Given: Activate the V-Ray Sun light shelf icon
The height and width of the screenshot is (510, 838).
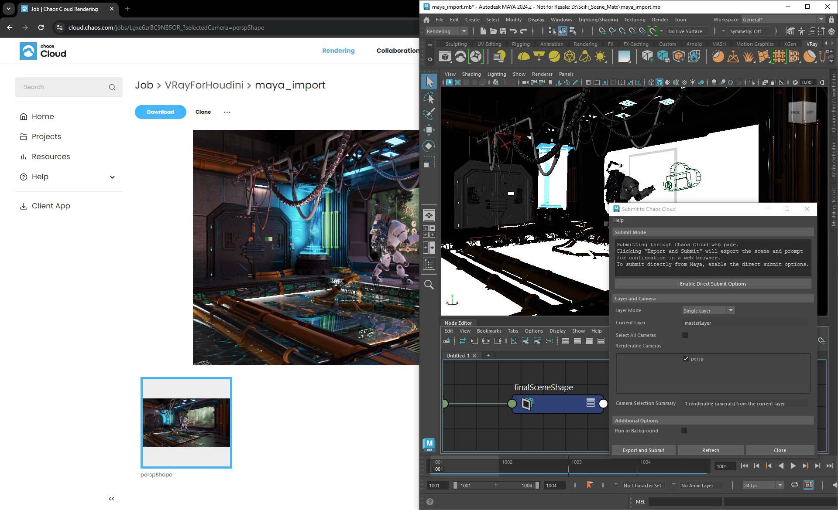Looking at the screenshot, I should coord(601,56).
